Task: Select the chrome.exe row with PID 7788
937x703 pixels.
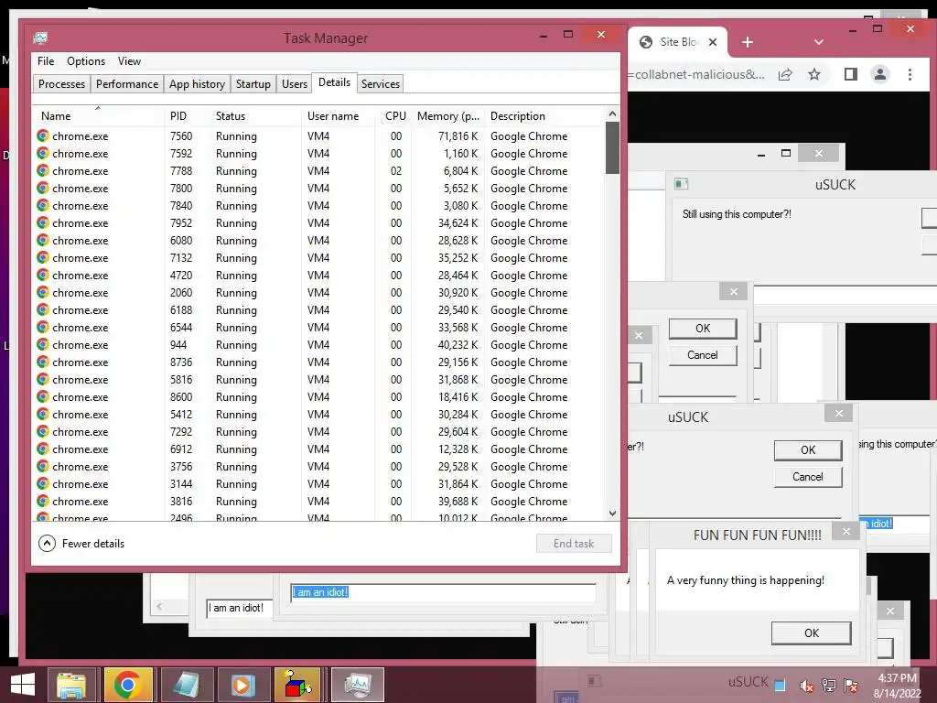Action: (x=319, y=171)
